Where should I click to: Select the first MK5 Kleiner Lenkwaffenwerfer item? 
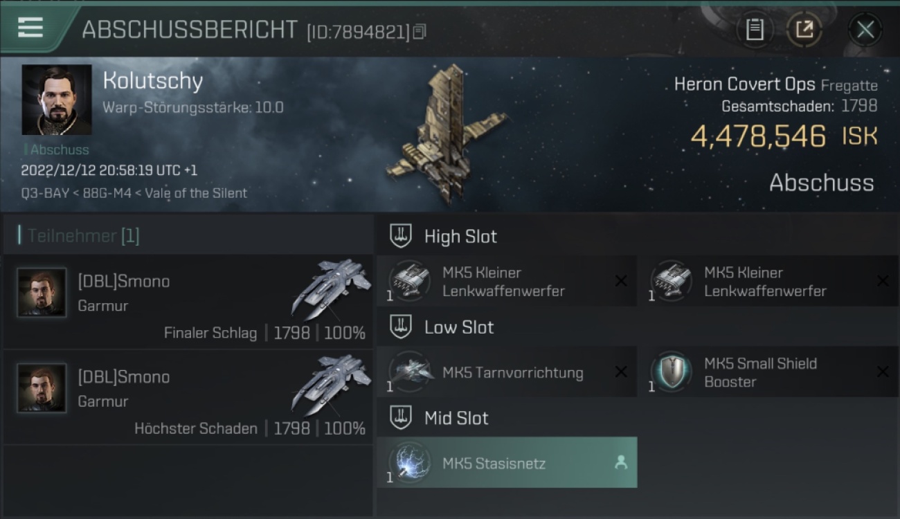[507, 281]
